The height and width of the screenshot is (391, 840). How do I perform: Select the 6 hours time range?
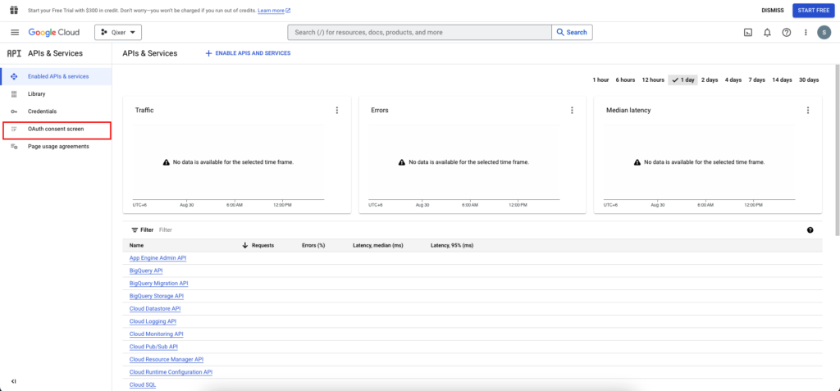(x=625, y=80)
